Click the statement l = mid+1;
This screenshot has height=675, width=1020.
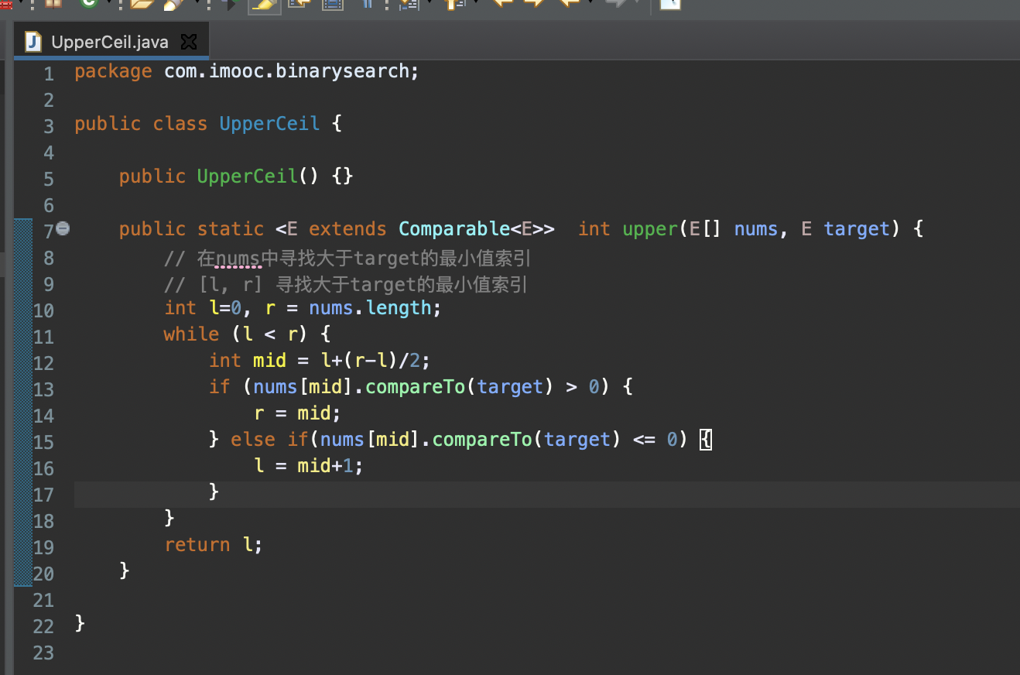click(309, 466)
